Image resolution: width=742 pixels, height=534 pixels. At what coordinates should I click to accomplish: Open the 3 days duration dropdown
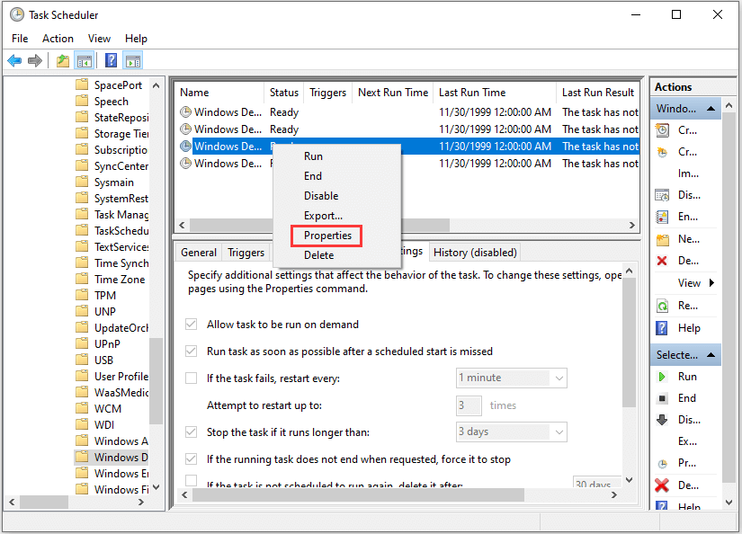(559, 432)
